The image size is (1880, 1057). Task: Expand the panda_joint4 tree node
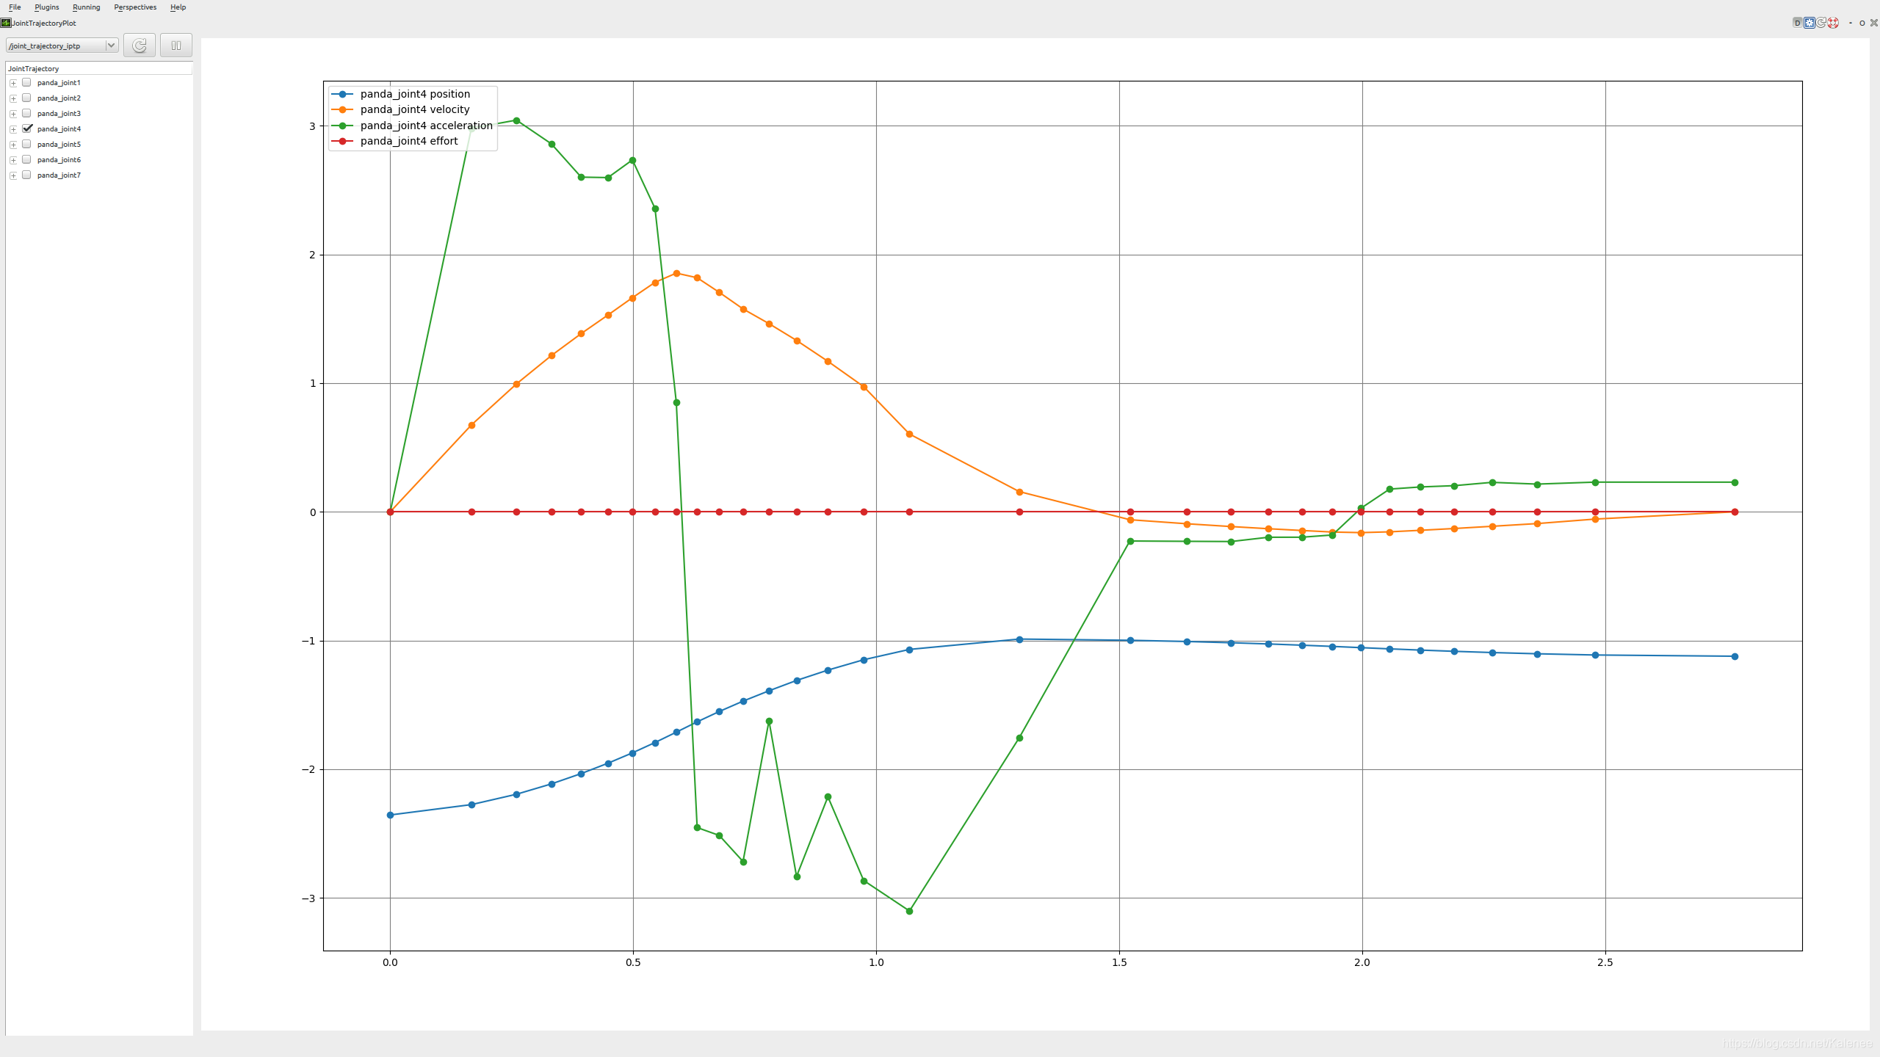tap(13, 129)
